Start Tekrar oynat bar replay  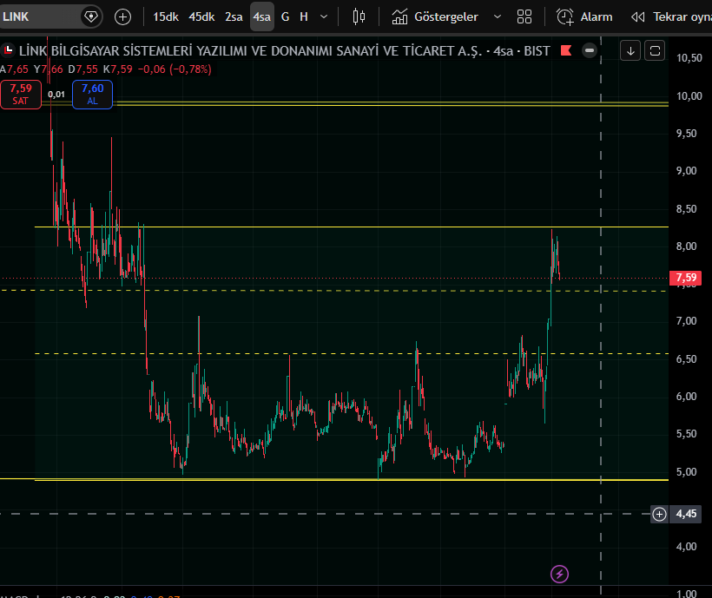pos(671,16)
